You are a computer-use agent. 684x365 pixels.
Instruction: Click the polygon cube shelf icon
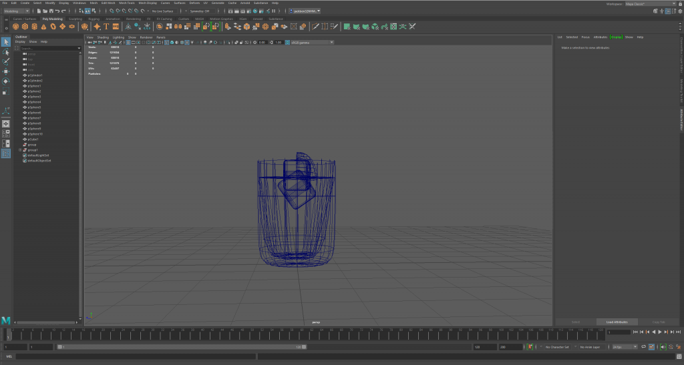click(27, 27)
